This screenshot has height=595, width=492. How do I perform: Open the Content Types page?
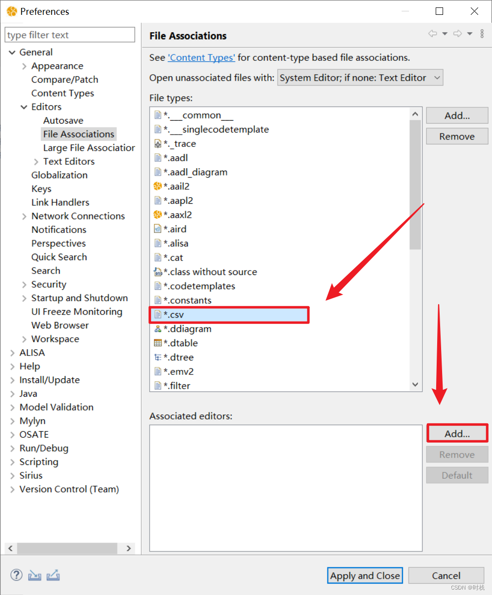point(63,93)
